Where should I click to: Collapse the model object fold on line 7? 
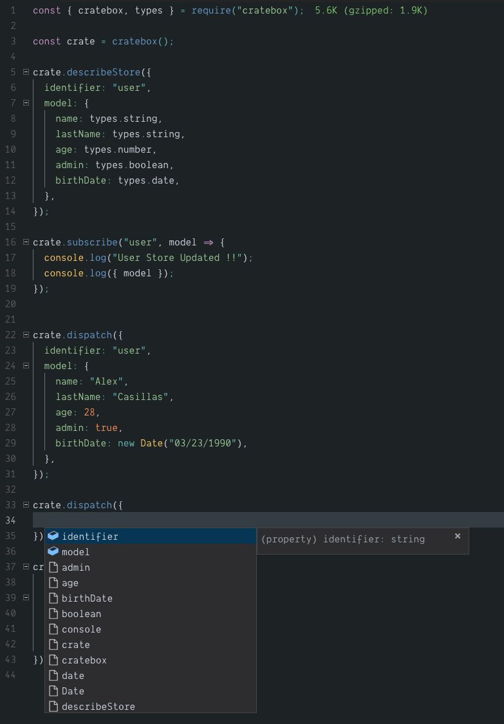[x=26, y=103]
